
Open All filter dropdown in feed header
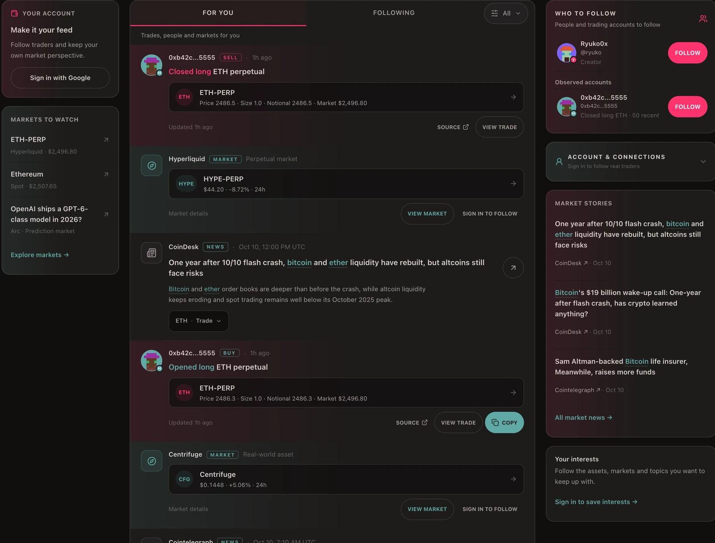(506, 13)
